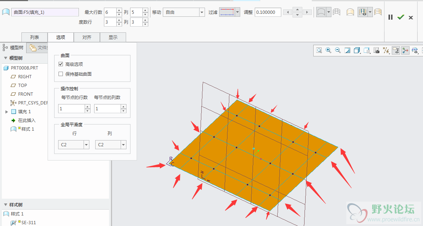The image size is (423, 226).
Task: Uncheck the 高级选项 checkbox
Action: (x=61, y=64)
